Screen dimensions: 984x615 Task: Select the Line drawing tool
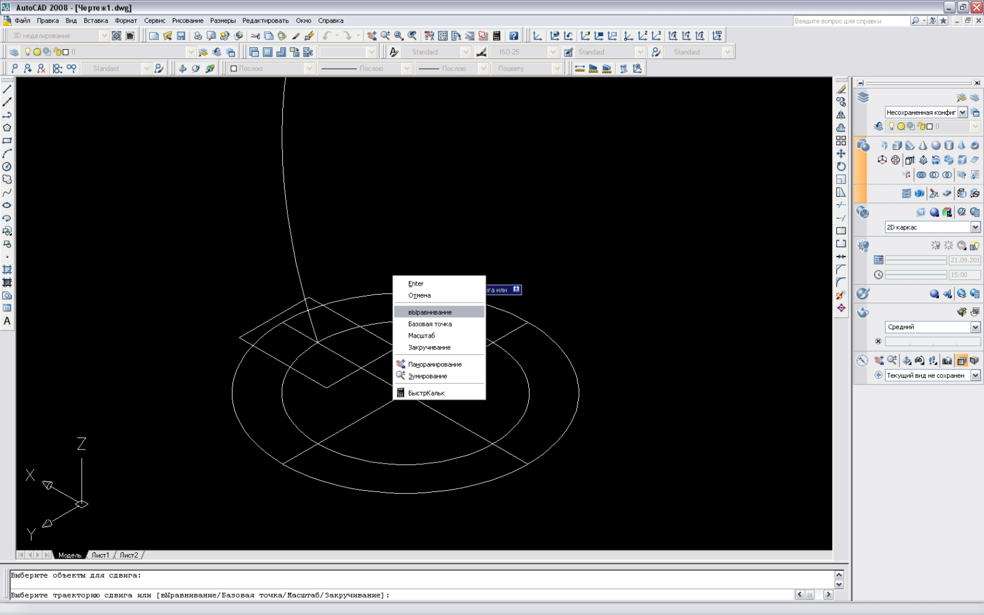tap(7, 89)
